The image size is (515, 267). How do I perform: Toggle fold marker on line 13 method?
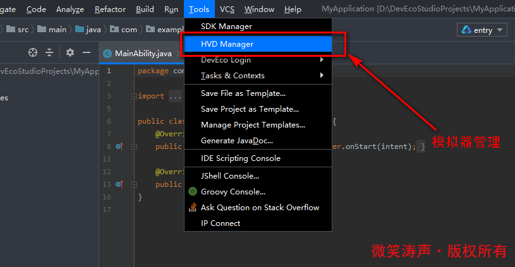[x=133, y=184]
